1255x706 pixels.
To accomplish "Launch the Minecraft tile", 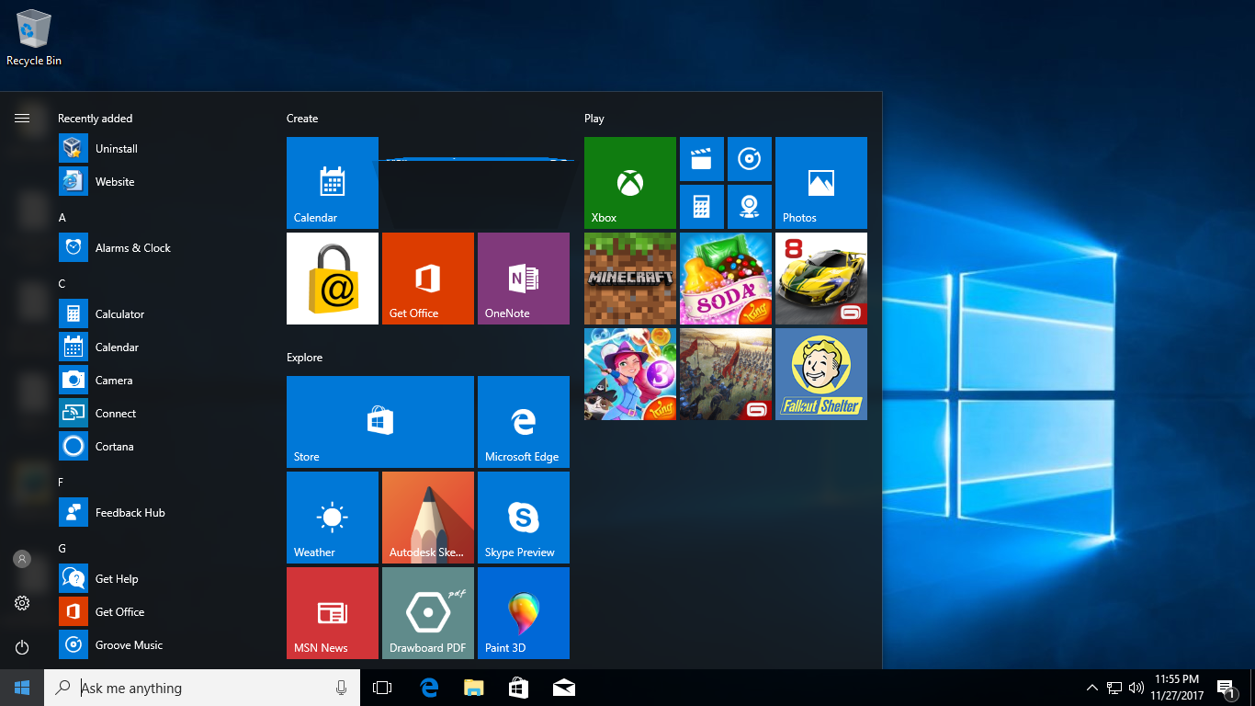I will (630, 279).
